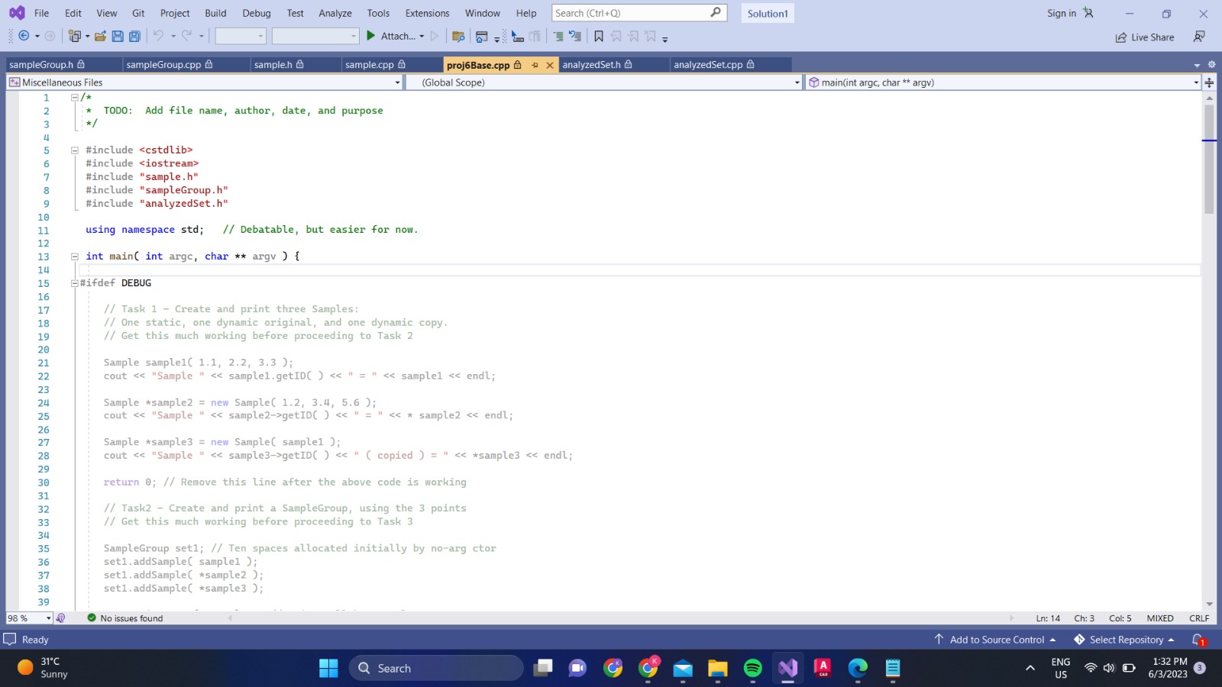Expand the 98% zoom level dropdown
This screenshot has width=1222, height=687.
[50, 618]
